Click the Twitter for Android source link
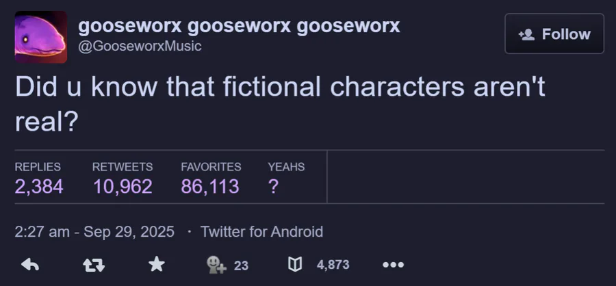 click(x=261, y=231)
